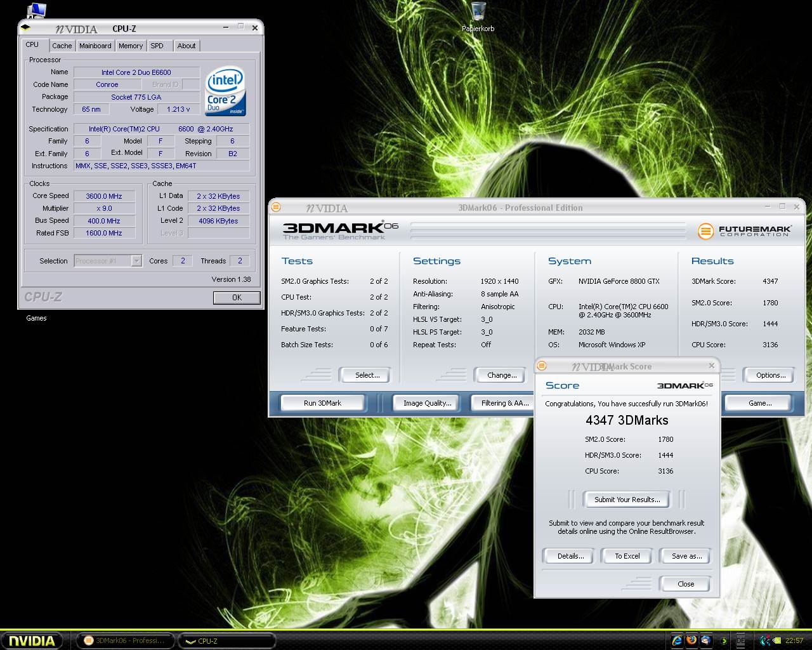Open the About tab in CPU-Z
The width and height of the screenshot is (812, 650).
[x=187, y=46]
